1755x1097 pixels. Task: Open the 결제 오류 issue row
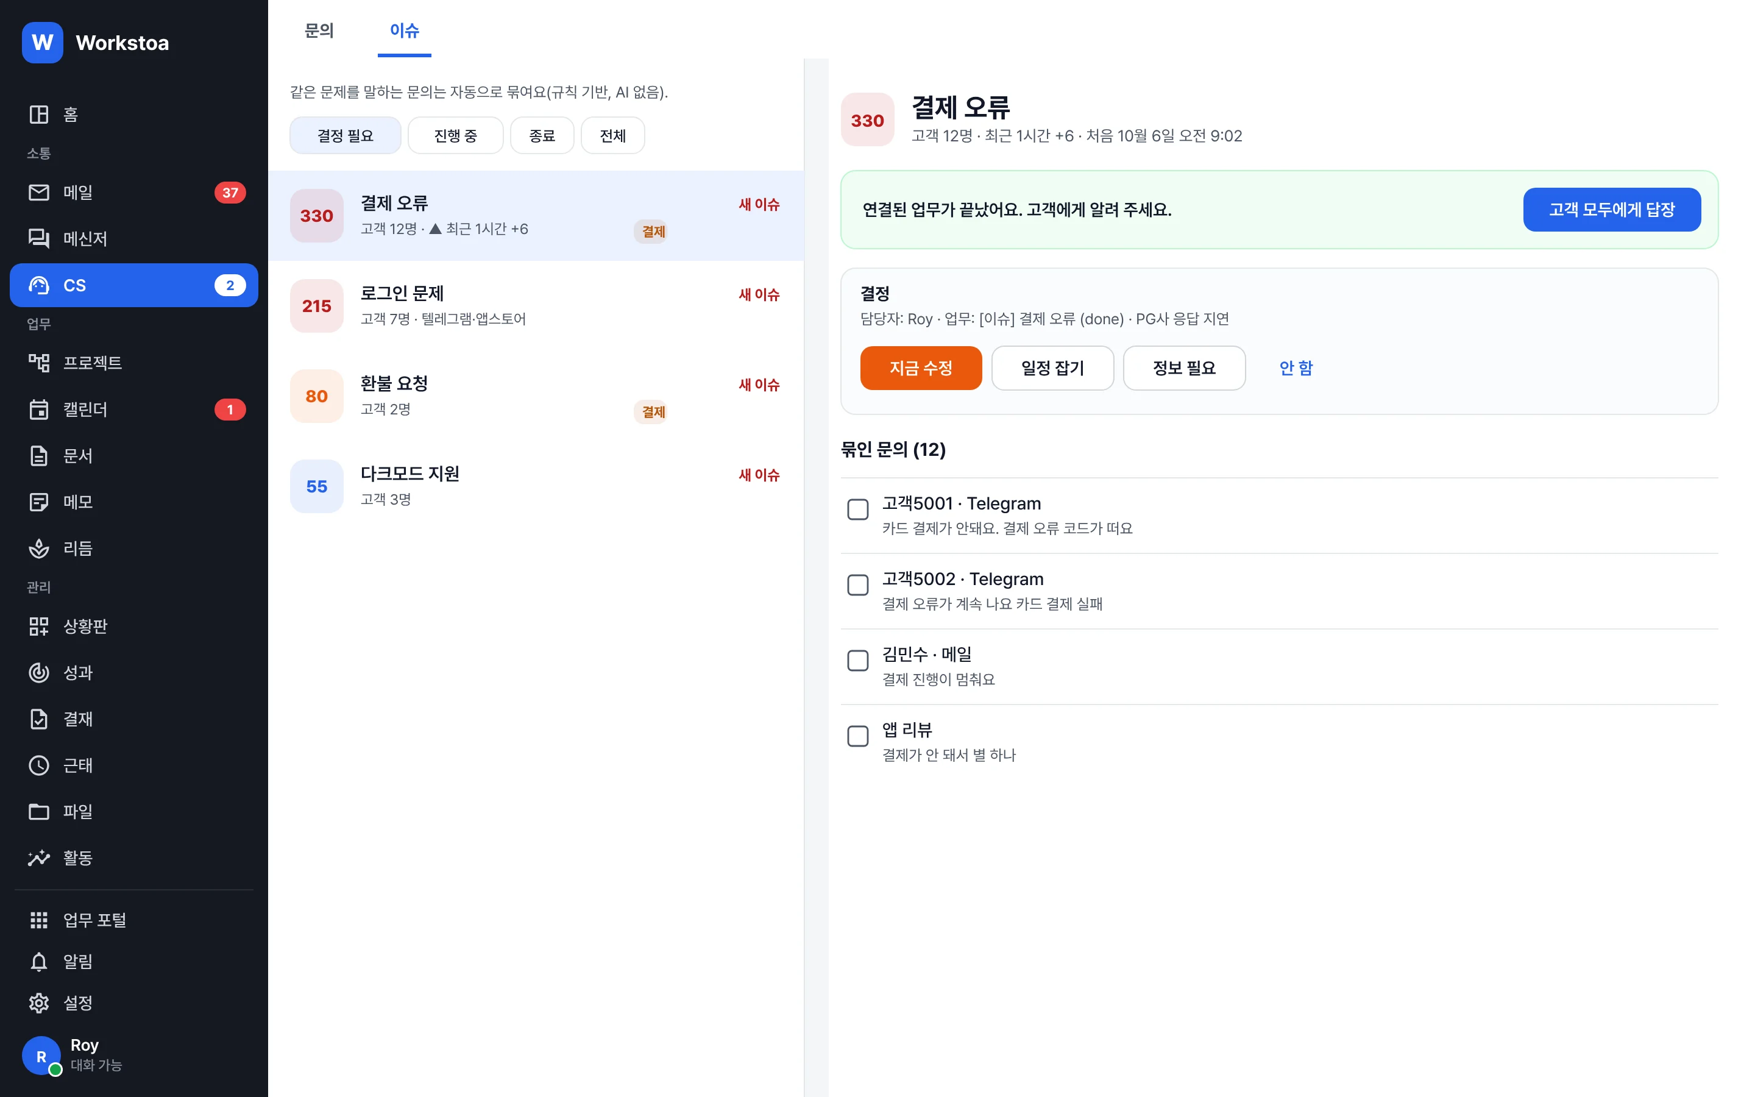click(x=536, y=216)
